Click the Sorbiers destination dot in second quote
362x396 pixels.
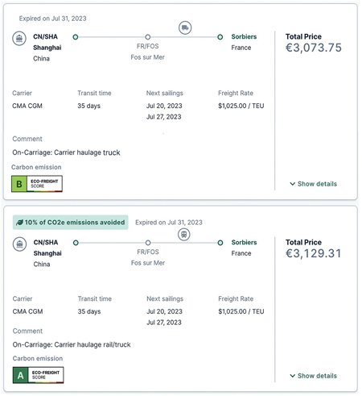click(220, 243)
